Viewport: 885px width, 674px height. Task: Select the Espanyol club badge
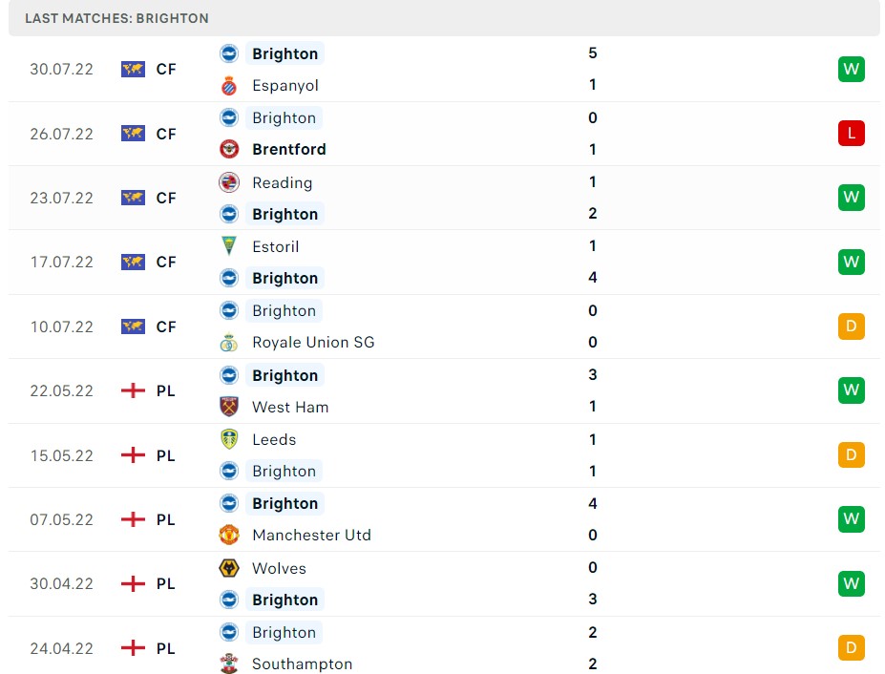pyautogui.click(x=229, y=85)
